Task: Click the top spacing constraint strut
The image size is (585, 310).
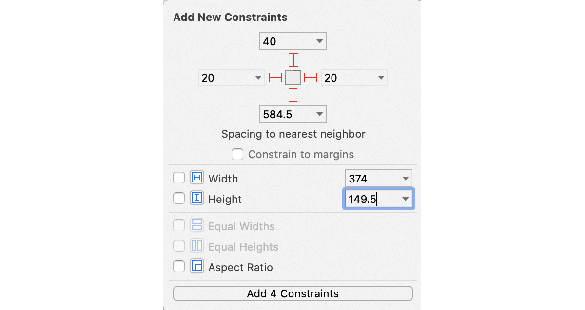Action: (x=293, y=60)
